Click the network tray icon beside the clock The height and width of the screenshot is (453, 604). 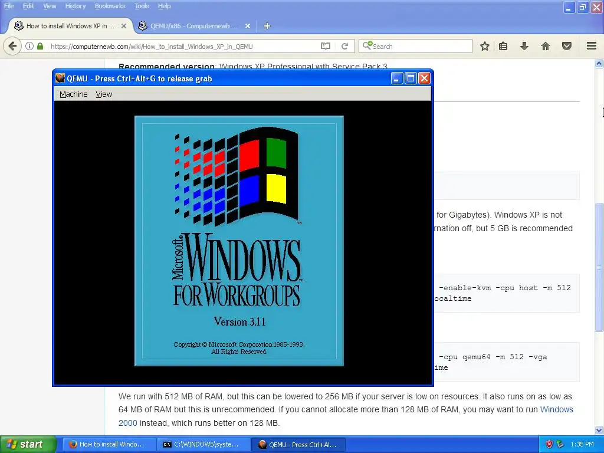560,444
